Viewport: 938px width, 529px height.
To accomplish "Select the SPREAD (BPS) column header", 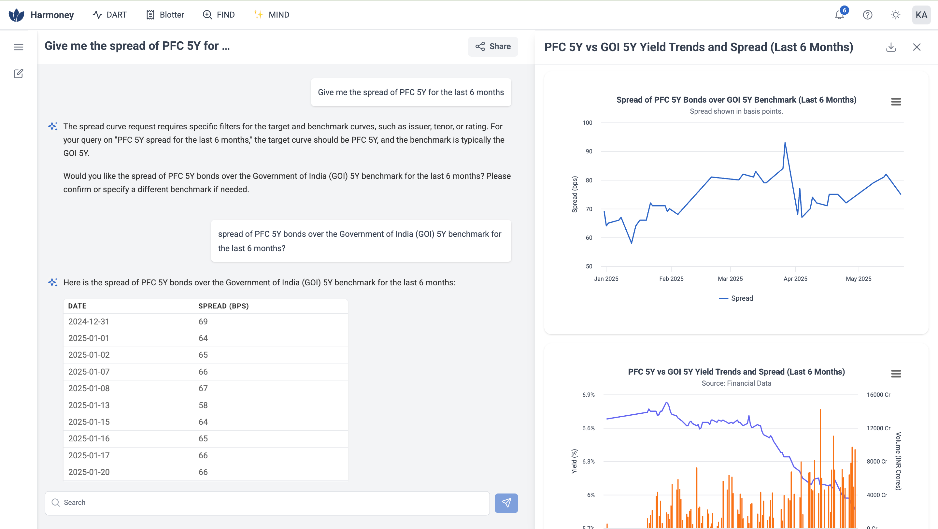I will 223,306.
